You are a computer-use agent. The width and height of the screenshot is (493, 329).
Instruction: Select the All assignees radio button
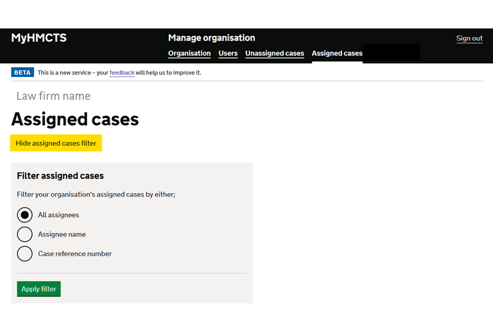coord(25,215)
